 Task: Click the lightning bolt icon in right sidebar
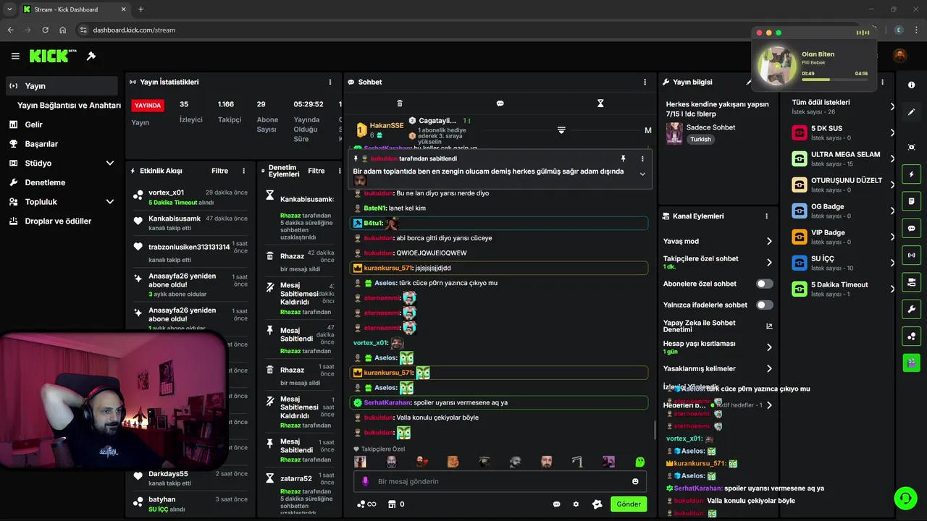point(911,174)
